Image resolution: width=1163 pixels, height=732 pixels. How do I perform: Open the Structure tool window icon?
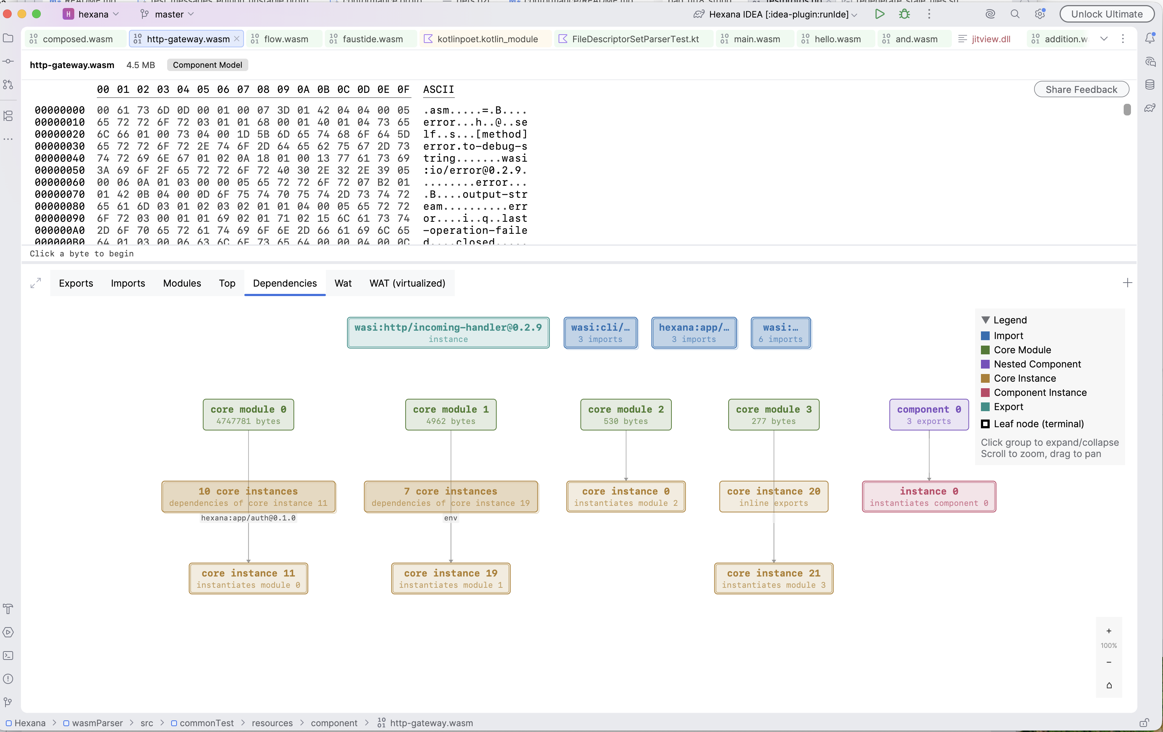8,116
